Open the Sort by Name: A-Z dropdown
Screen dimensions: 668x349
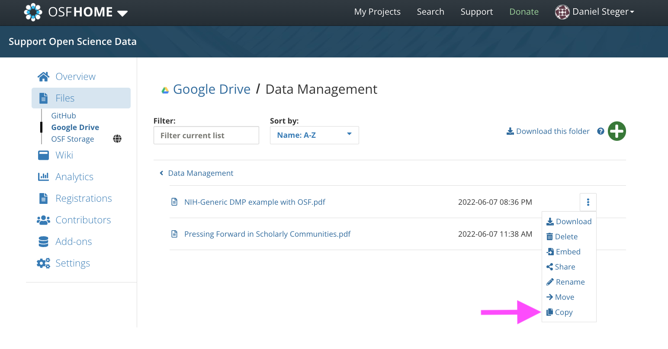coord(315,135)
